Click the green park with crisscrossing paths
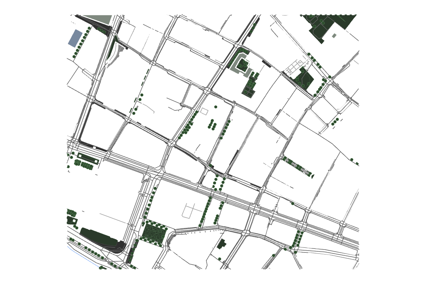The image size is (426, 284). [155, 233]
